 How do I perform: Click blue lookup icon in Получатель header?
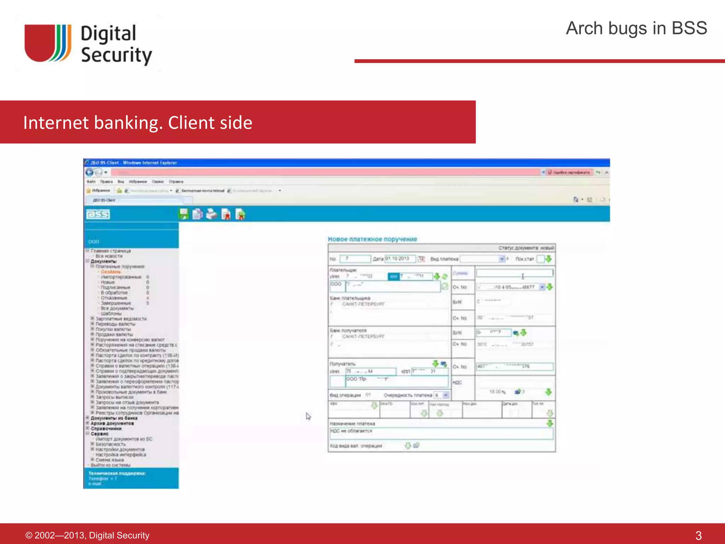[x=444, y=364]
